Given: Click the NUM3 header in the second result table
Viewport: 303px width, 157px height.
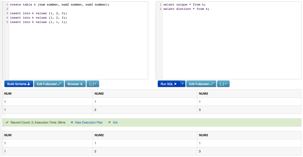Looking at the screenshot, I should click(x=203, y=135).
